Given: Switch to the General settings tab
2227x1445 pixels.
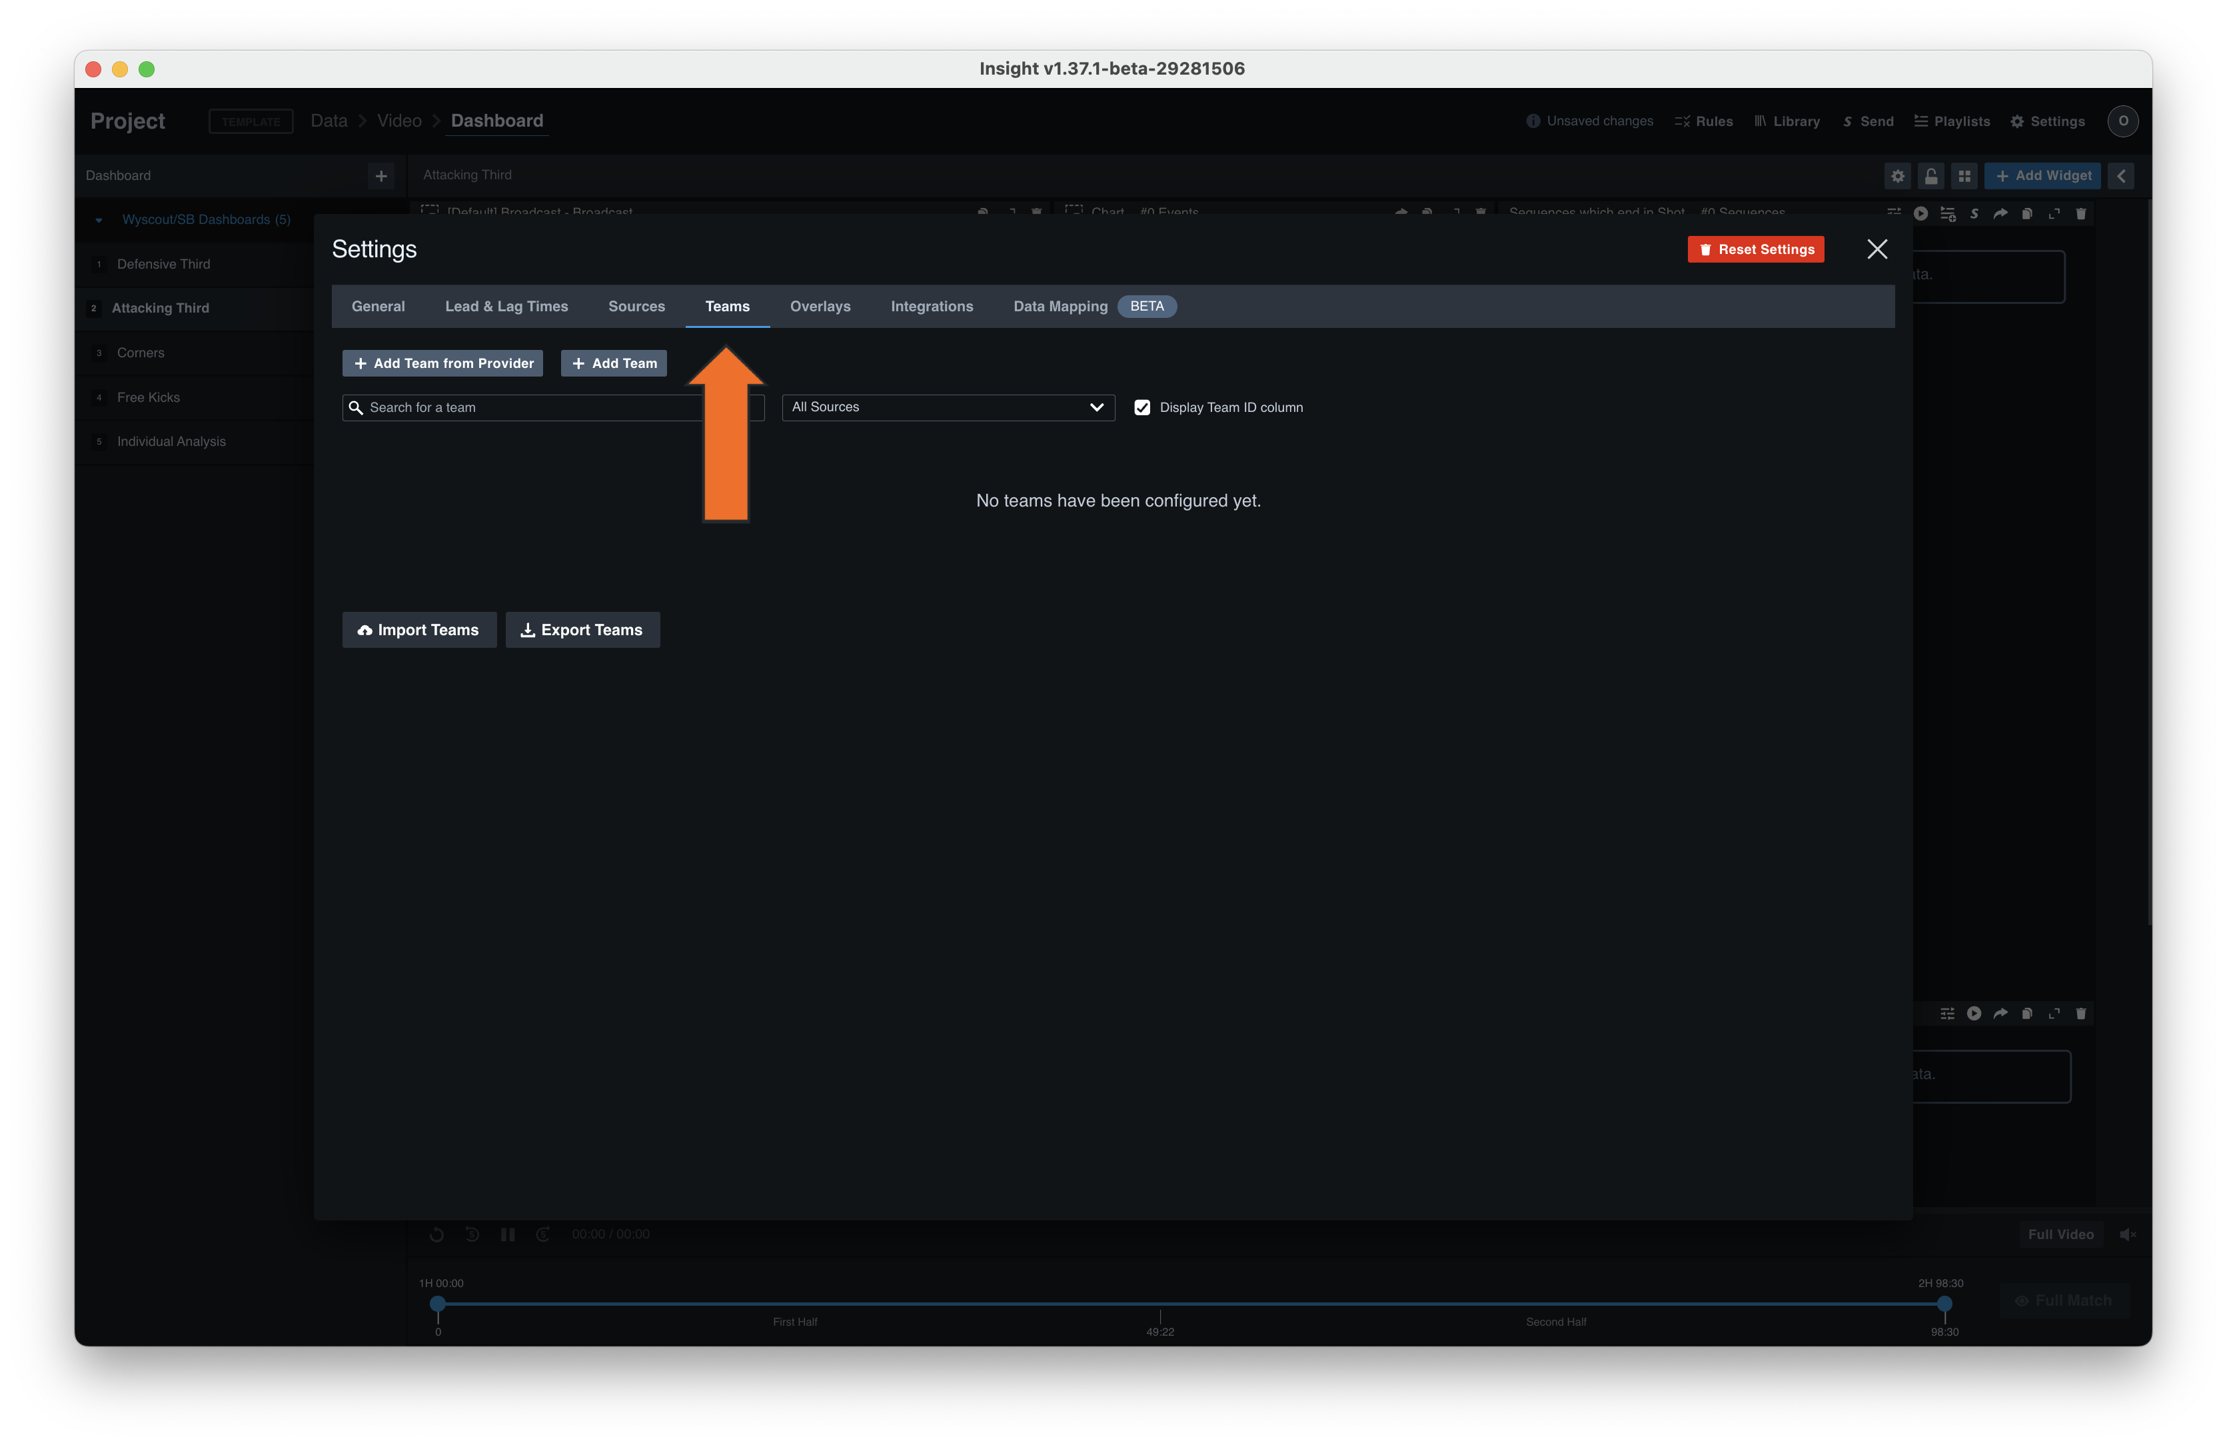Looking at the screenshot, I should click(378, 306).
